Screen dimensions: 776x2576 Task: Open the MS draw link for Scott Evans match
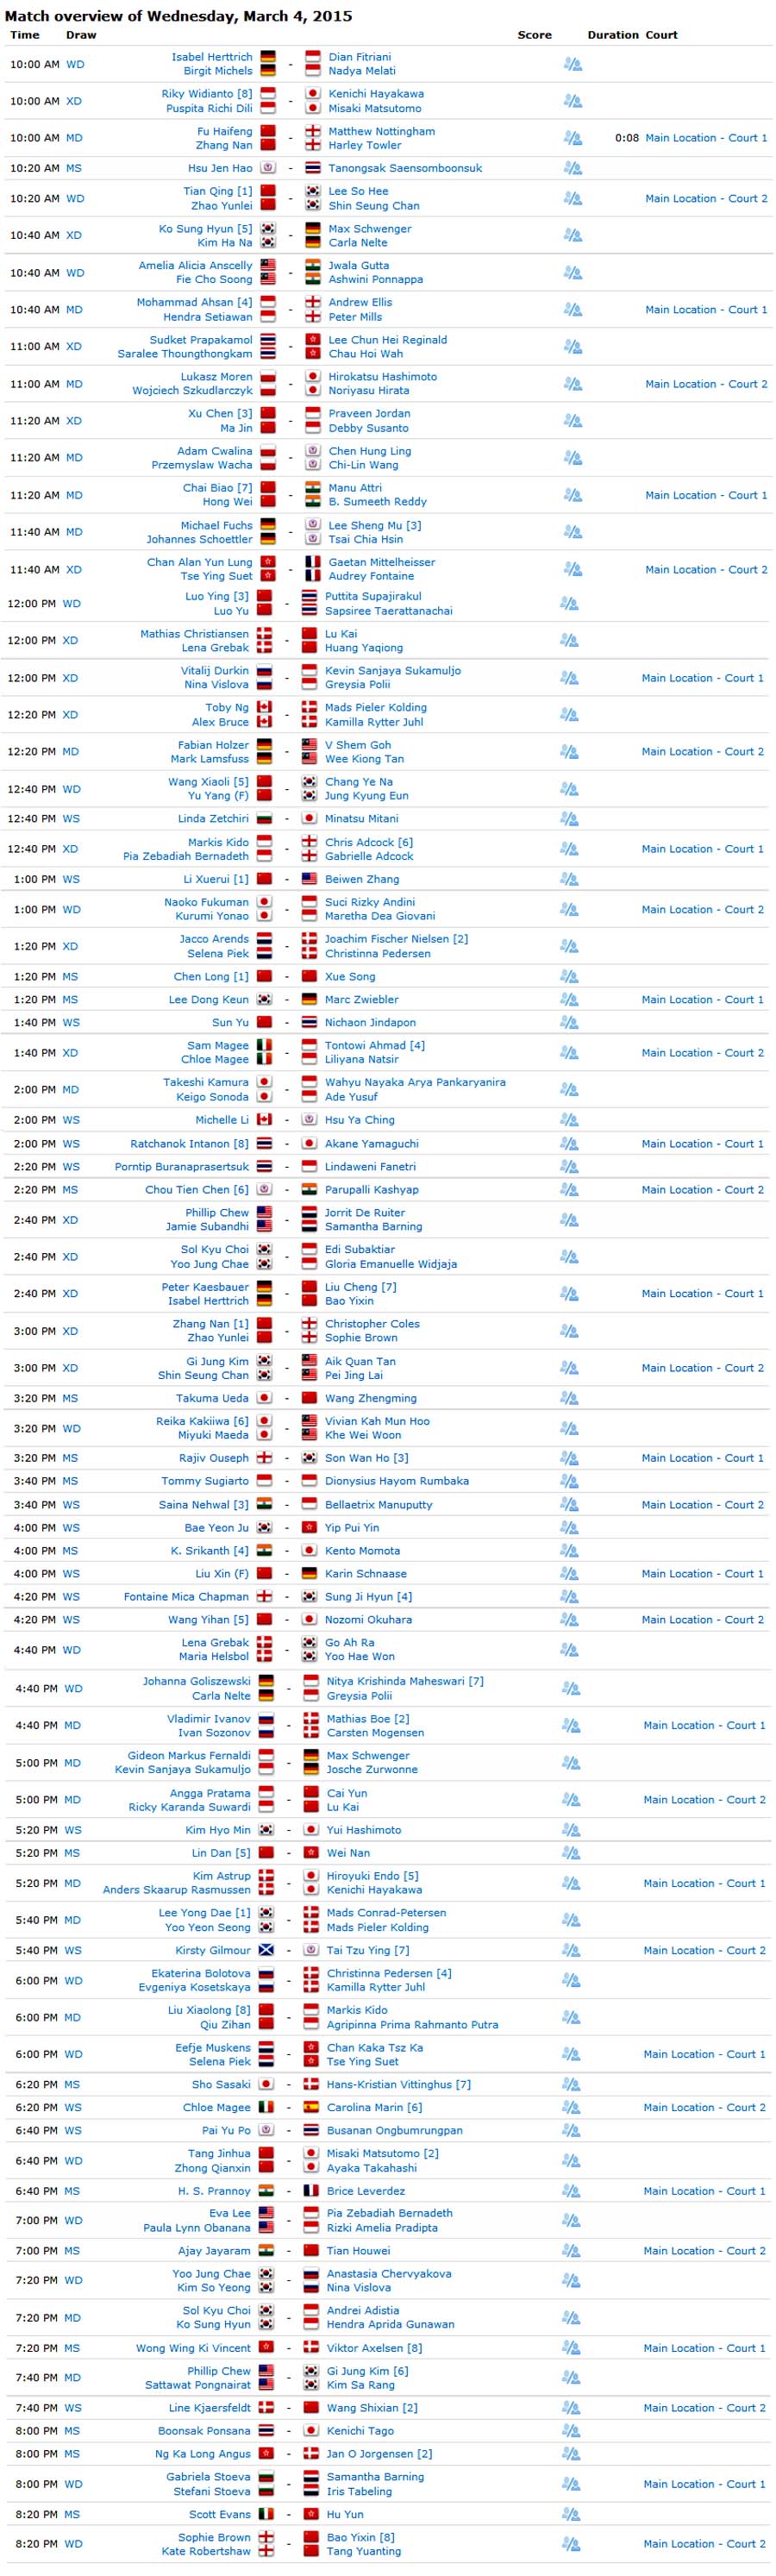(71, 2514)
